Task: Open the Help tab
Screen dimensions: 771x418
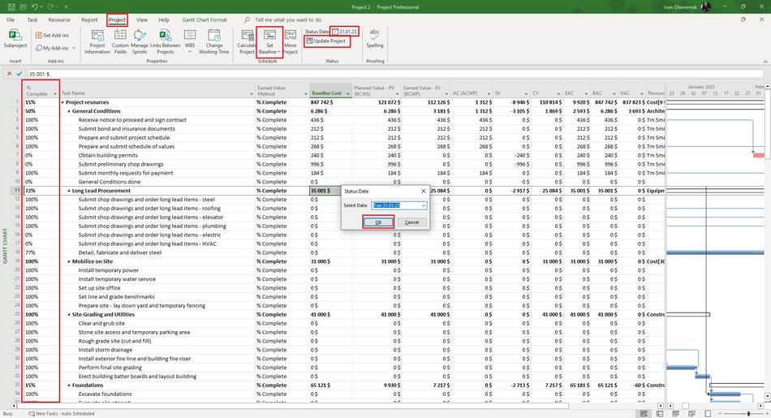Action: tap(164, 19)
